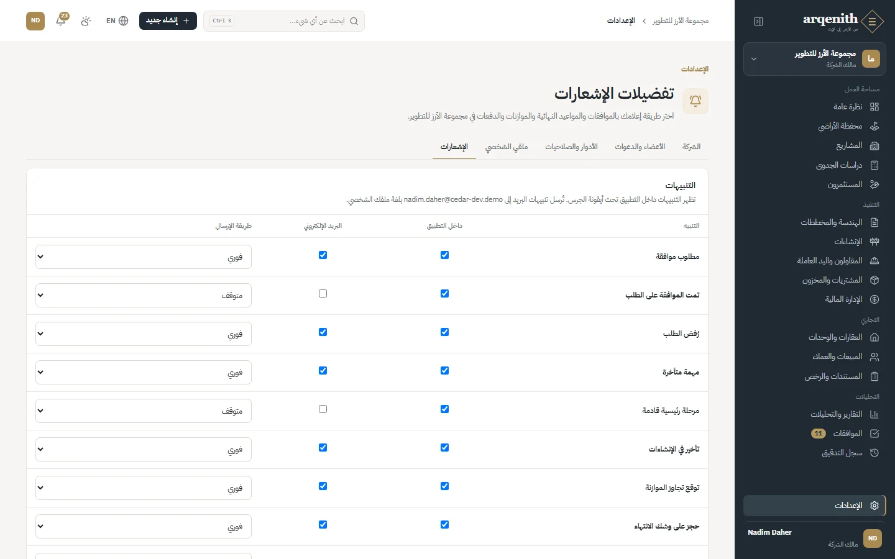Click the ND avatar in top bar
Image resolution: width=895 pixels, height=559 pixels.
[35, 20]
